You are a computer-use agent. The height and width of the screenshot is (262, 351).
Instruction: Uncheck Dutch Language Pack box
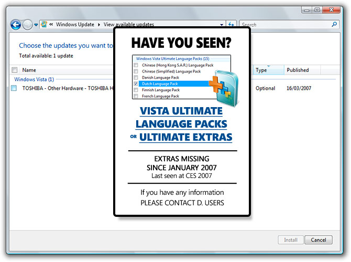point(136,83)
